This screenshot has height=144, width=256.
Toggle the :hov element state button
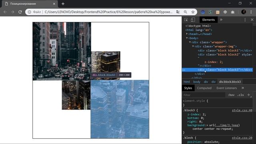[231, 95]
